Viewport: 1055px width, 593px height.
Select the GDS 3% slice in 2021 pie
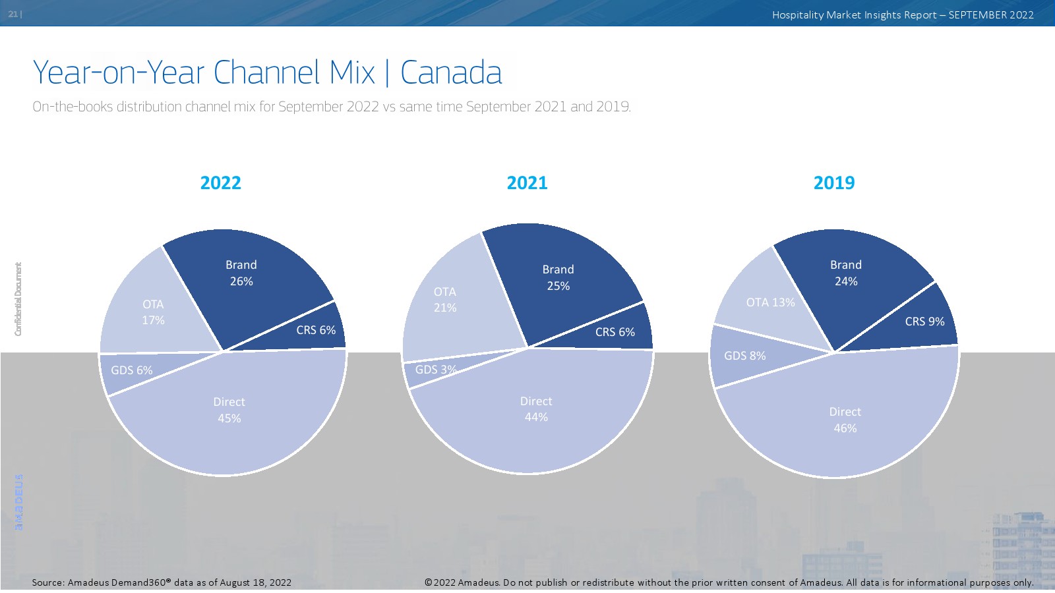(x=432, y=370)
